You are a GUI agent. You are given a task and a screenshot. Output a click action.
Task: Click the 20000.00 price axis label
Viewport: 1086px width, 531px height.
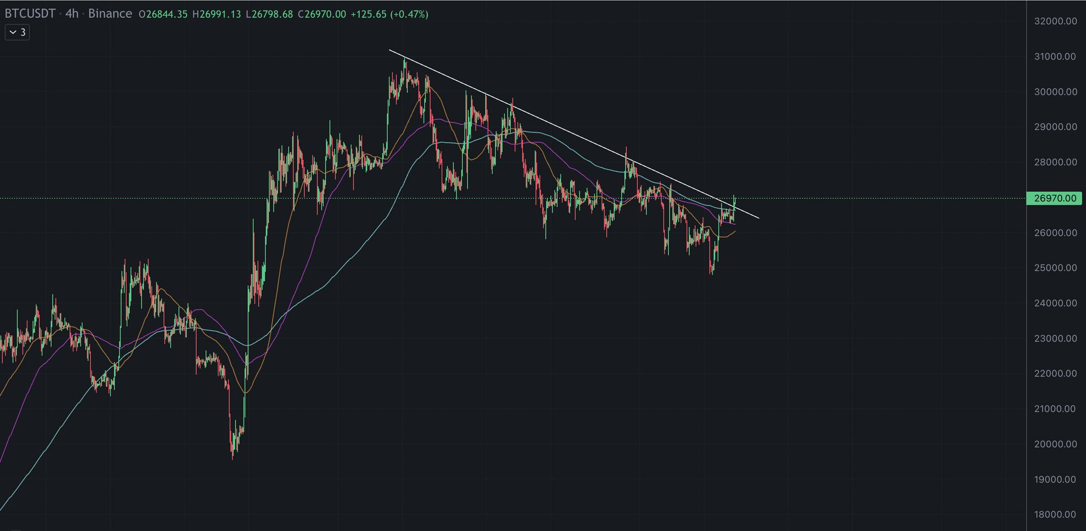coord(1055,444)
